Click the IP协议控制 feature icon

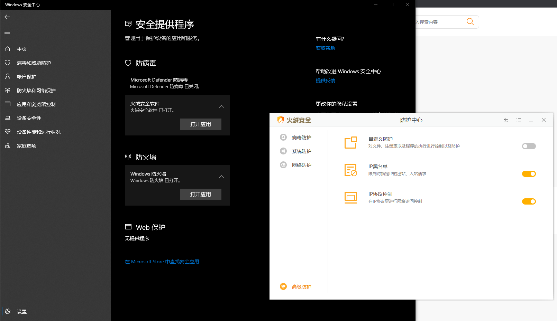[351, 198]
